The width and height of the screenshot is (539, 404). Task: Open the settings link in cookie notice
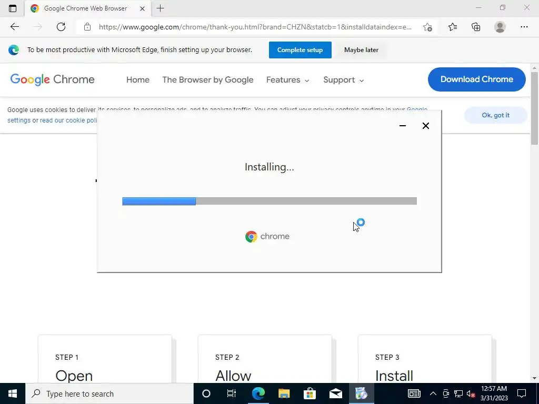pos(19,120)
